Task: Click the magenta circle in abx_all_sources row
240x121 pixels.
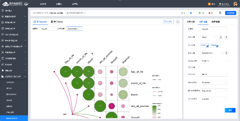Action: [112, 106]
